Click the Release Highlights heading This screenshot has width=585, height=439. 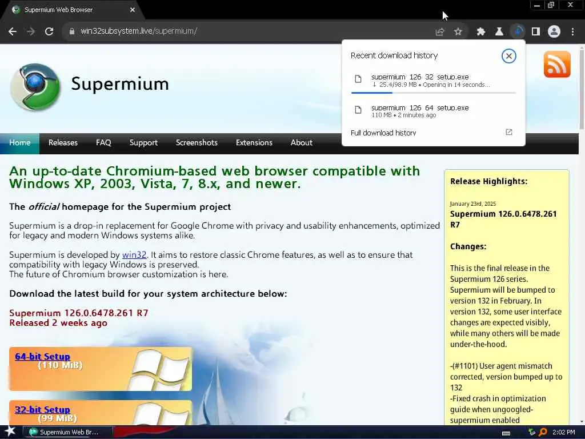coord(489,181)
